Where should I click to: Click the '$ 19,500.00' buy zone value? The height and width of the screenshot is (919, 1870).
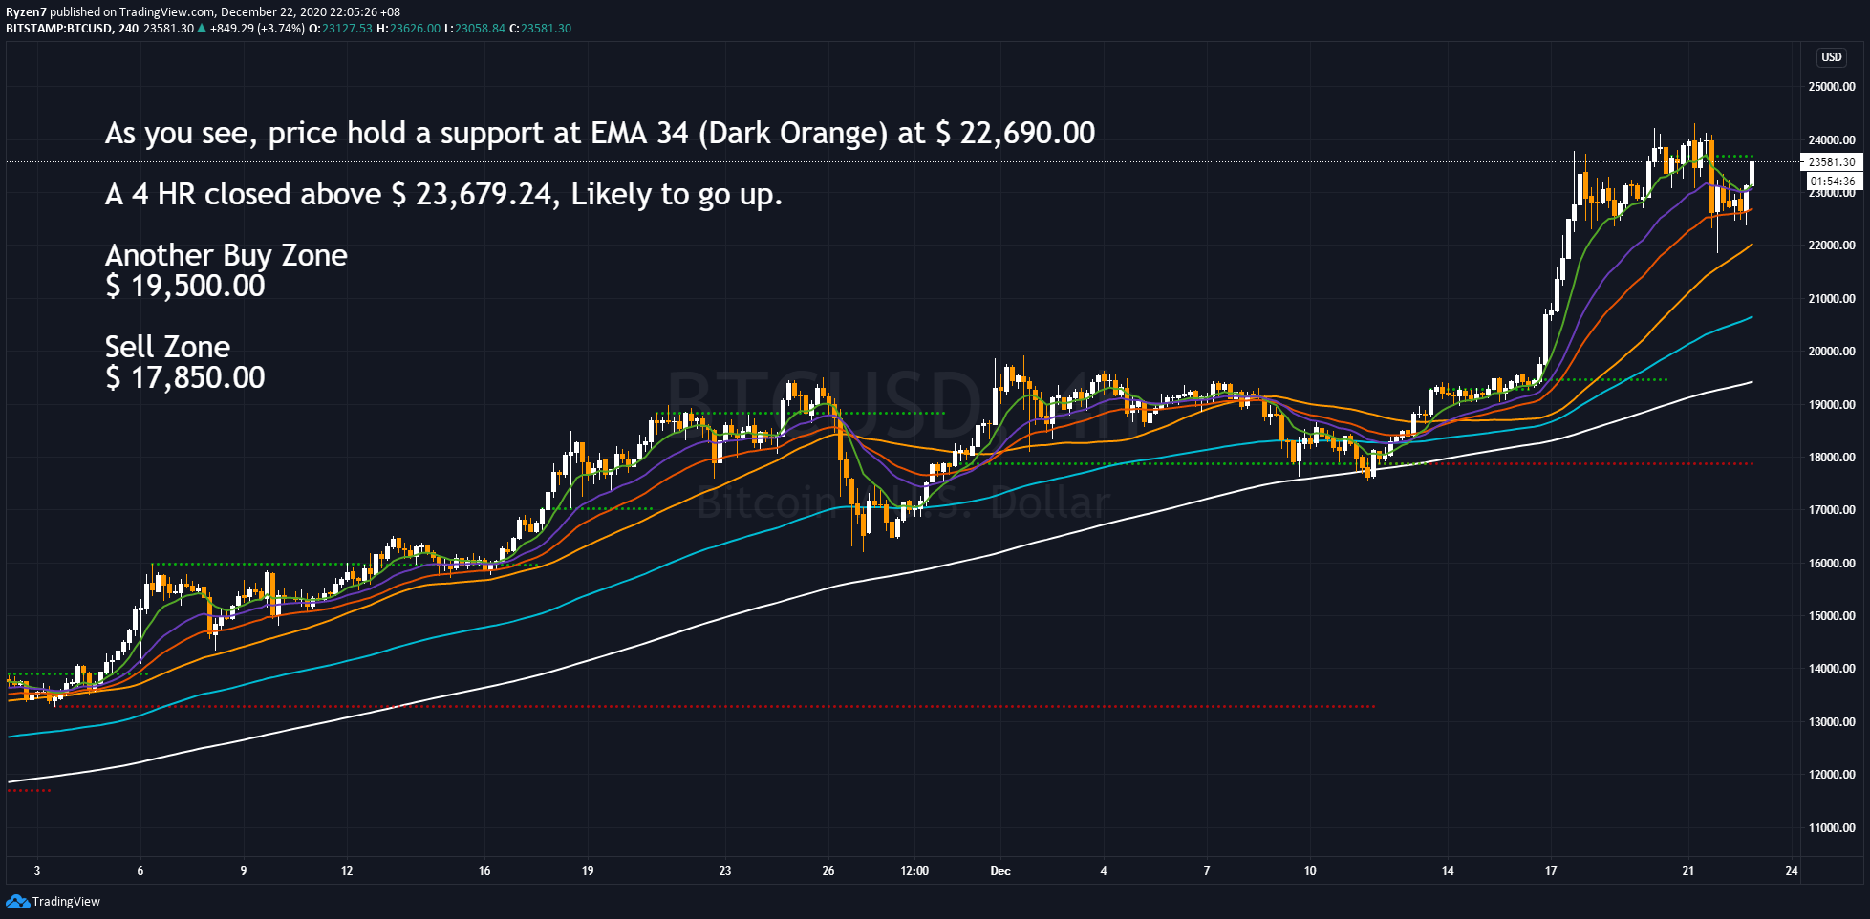[185, 286]
